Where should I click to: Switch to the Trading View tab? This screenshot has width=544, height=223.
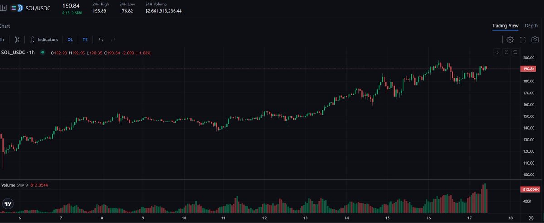(505, 26)
